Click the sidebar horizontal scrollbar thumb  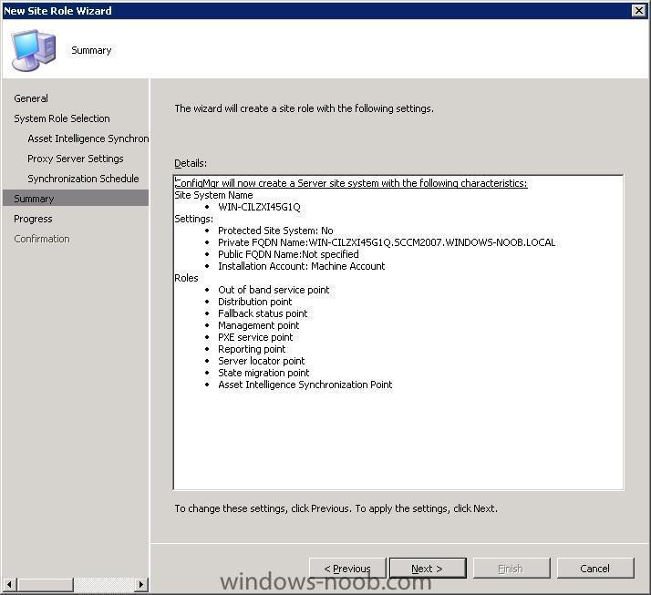45,584
